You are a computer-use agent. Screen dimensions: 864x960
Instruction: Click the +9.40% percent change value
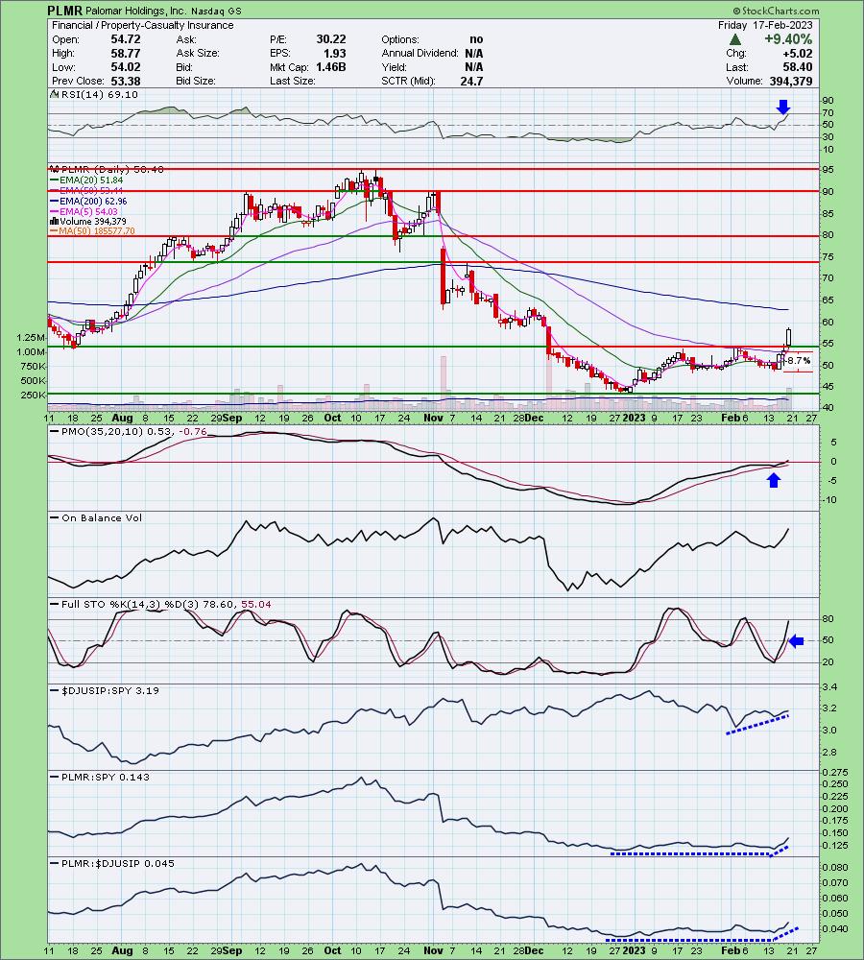[788, 39]
